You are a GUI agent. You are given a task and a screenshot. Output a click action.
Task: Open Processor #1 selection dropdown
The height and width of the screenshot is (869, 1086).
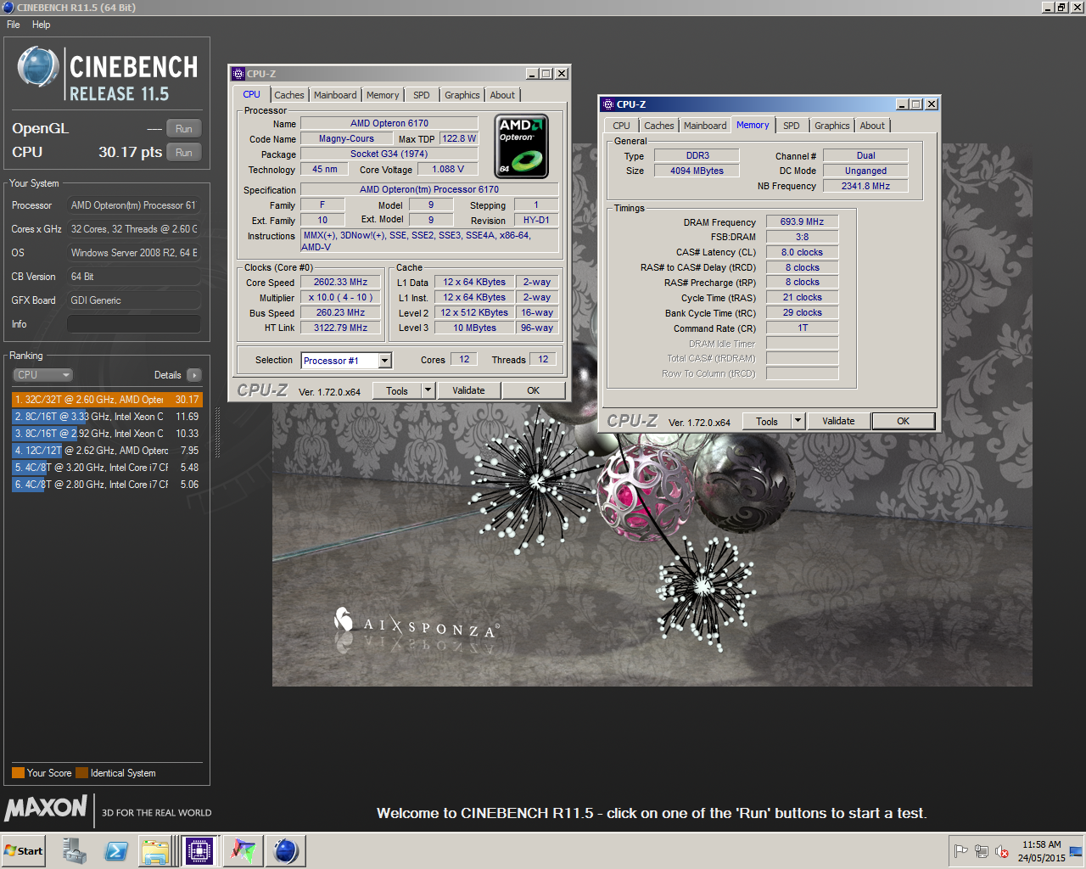(384, 361)
